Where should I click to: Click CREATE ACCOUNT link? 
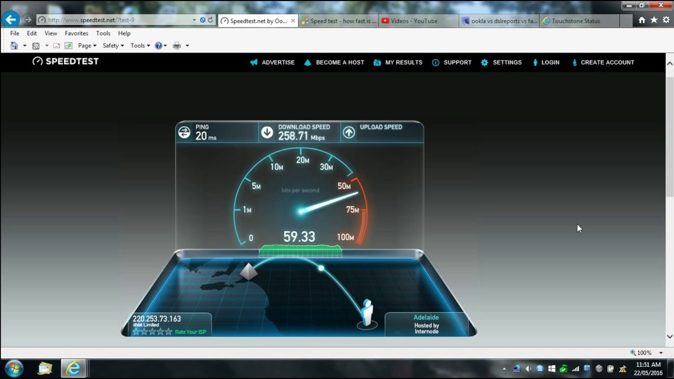(603, 62)
